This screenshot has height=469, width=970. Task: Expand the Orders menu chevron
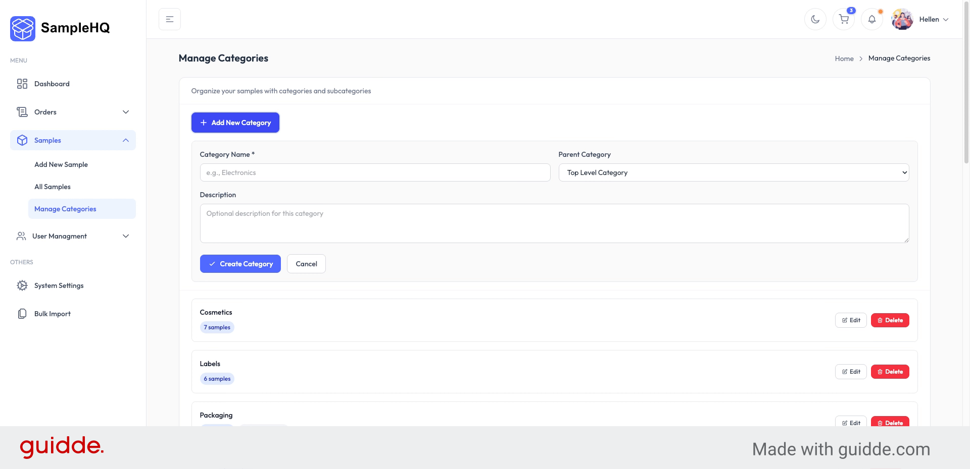[126, 112]
